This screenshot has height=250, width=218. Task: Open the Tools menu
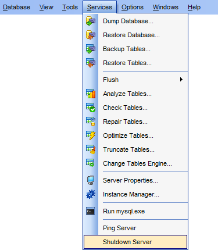(70, 7)
